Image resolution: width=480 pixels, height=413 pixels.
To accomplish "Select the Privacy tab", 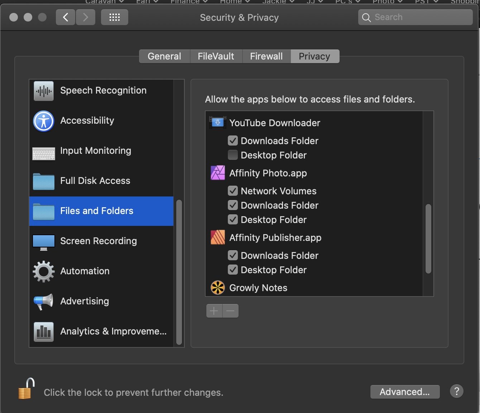I will pyautogui.click(x=315, y=56).
